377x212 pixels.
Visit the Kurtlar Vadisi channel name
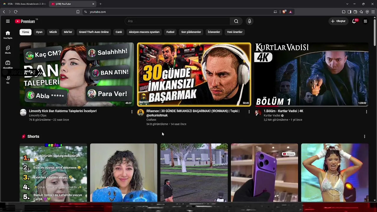272,115
